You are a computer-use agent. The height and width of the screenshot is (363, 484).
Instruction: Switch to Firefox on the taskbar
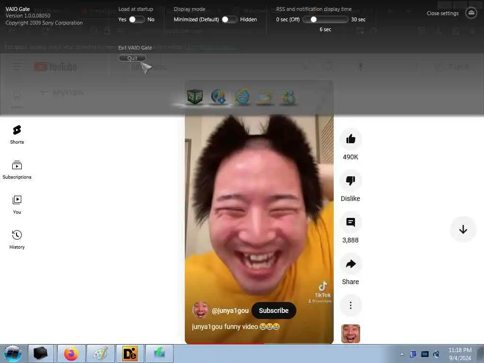[x=71, y=354]
